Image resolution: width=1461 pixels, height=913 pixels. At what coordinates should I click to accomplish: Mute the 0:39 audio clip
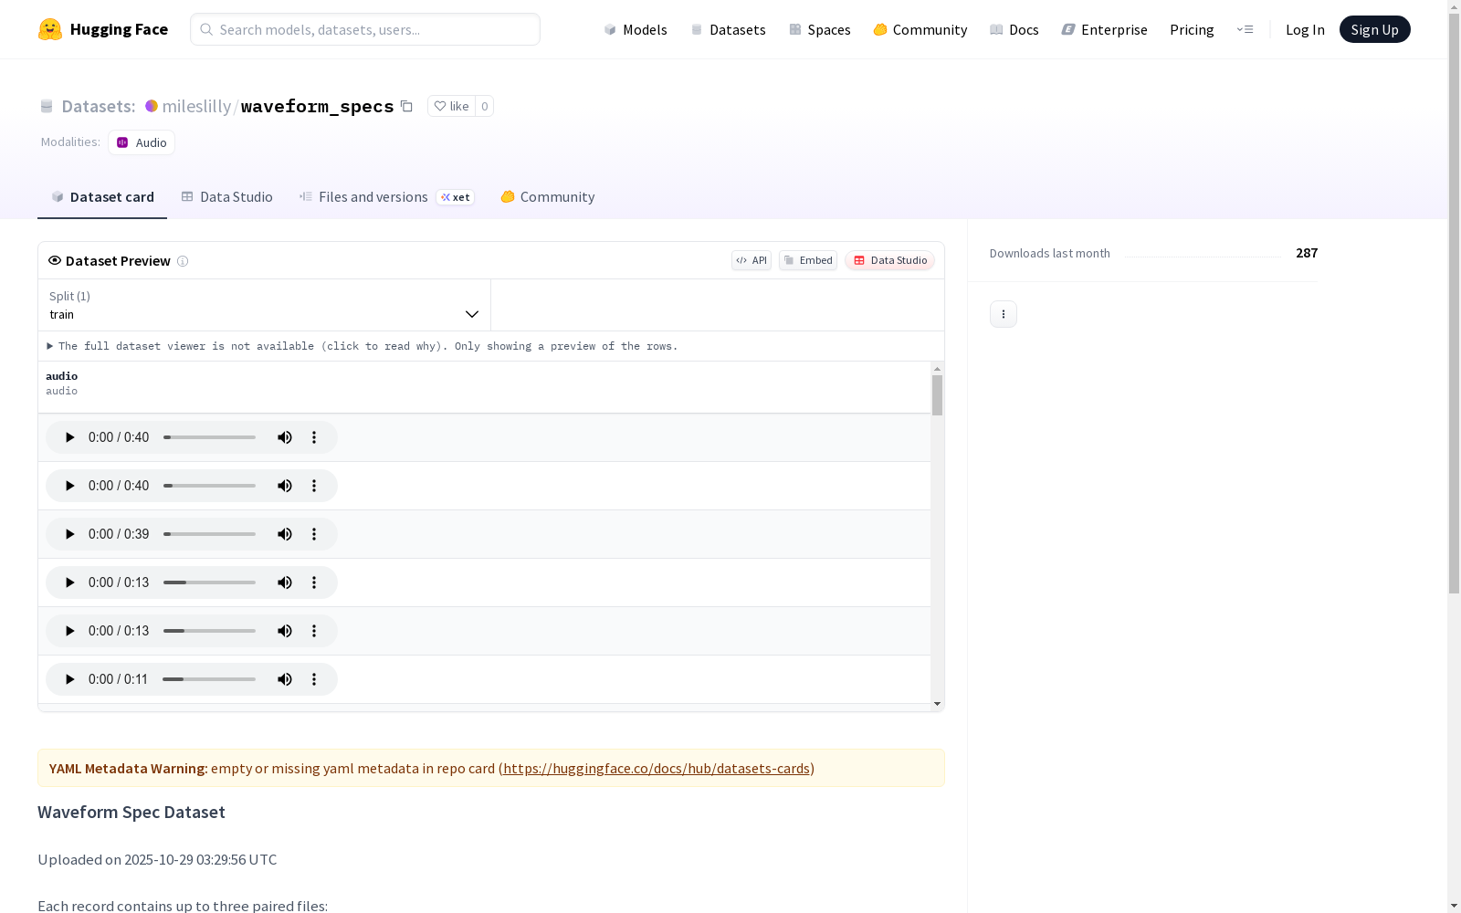tap(285, 534)
